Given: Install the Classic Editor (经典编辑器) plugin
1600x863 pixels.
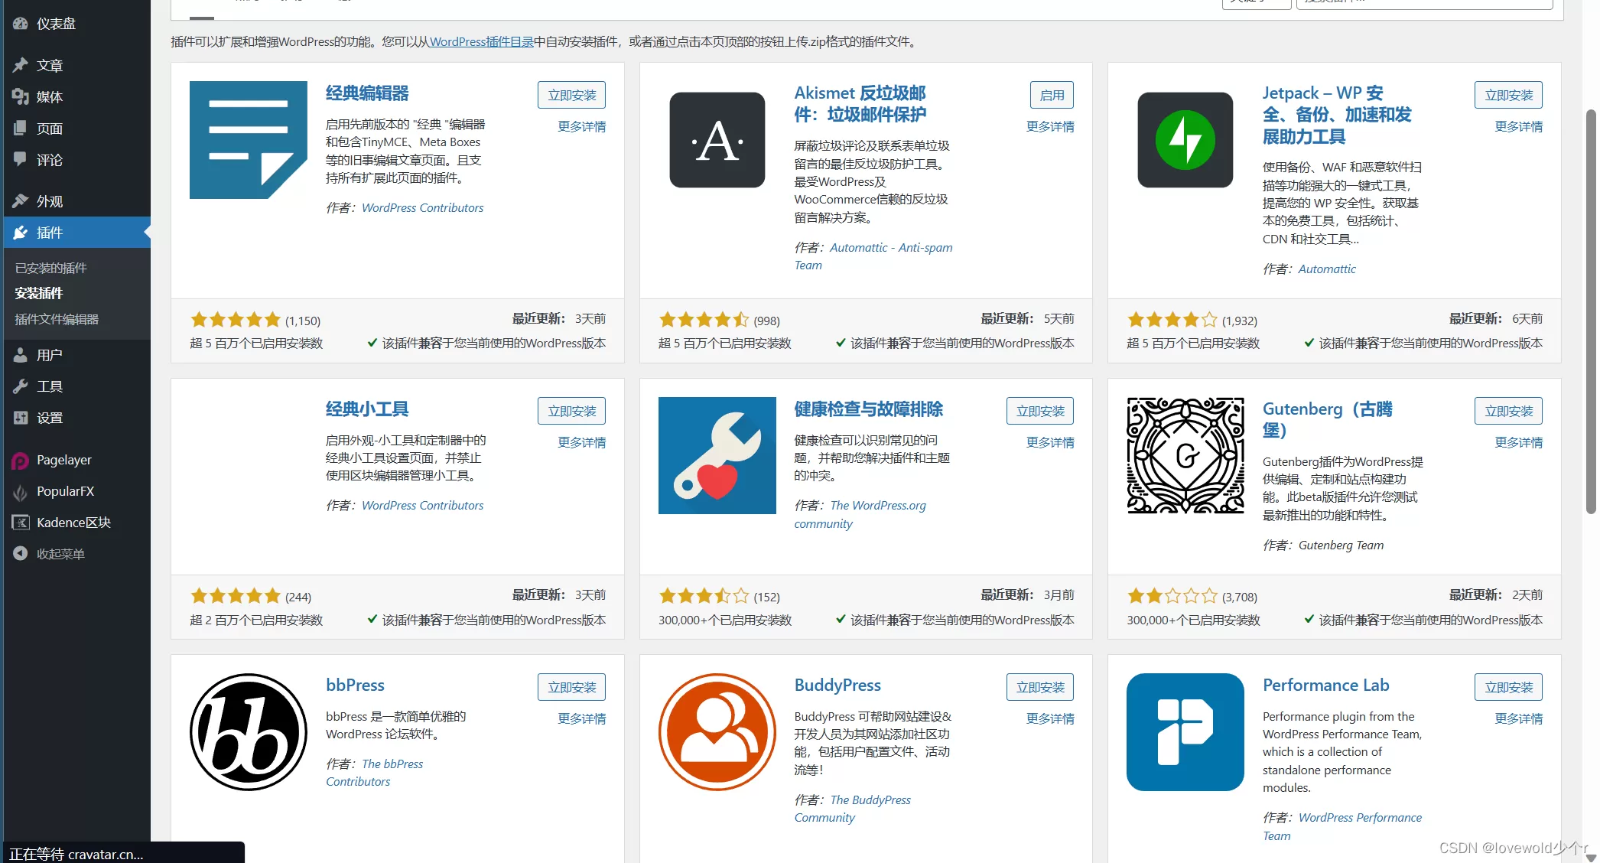Looking at the screenshot, I should [571, 95].
